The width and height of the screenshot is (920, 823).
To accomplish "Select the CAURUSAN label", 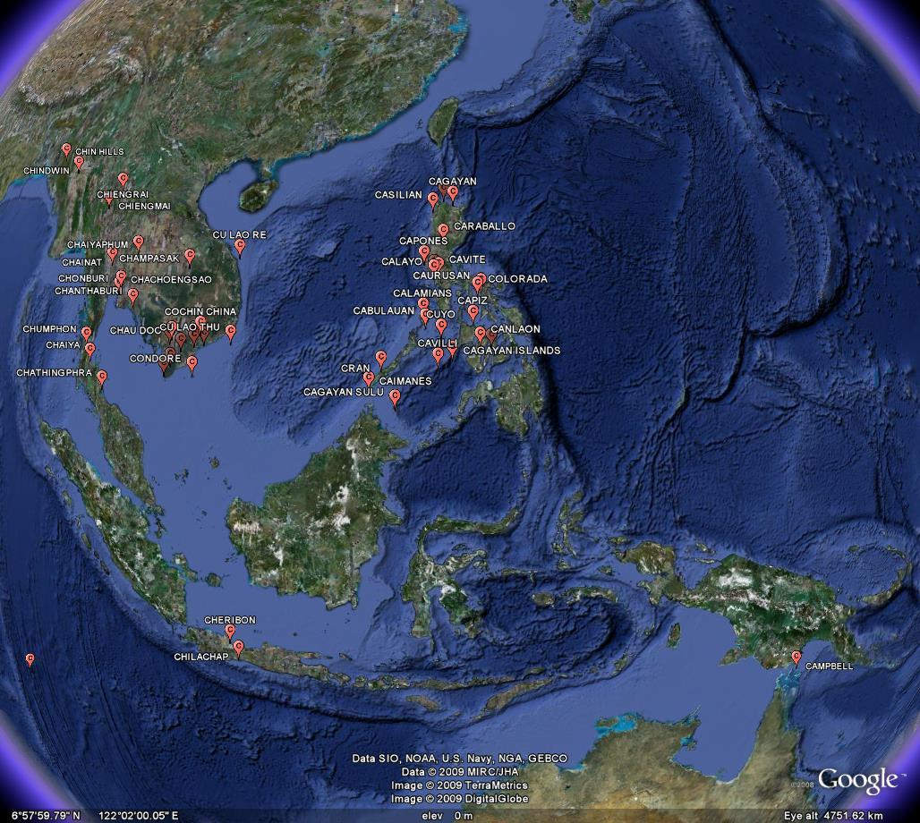I will pos(441,276).
